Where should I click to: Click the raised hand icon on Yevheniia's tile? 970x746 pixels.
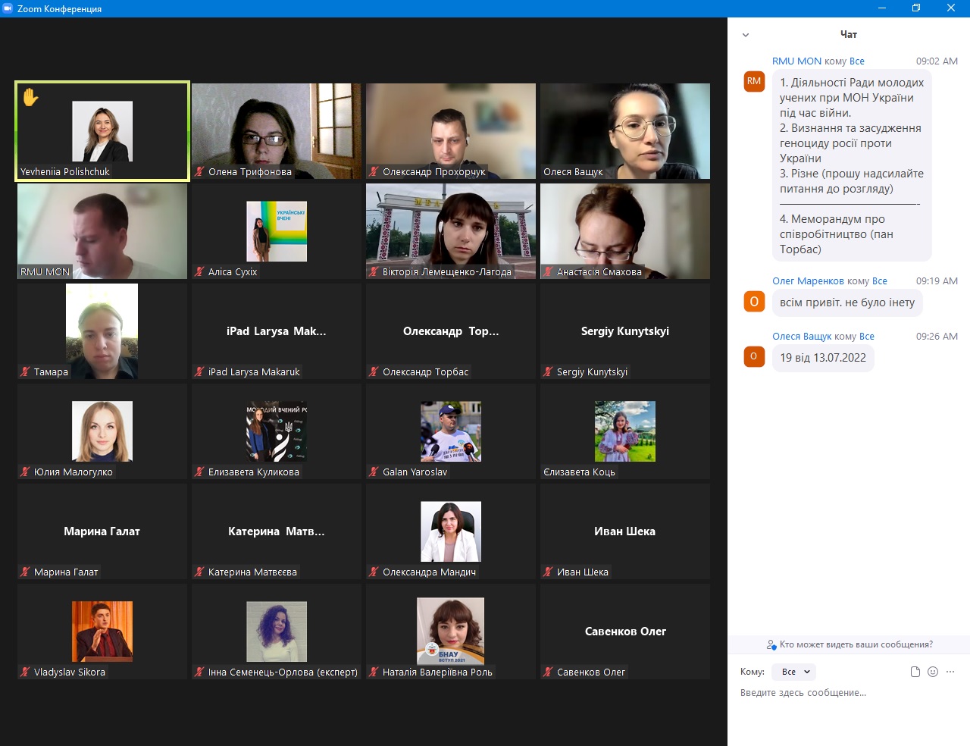pos(30,97)
